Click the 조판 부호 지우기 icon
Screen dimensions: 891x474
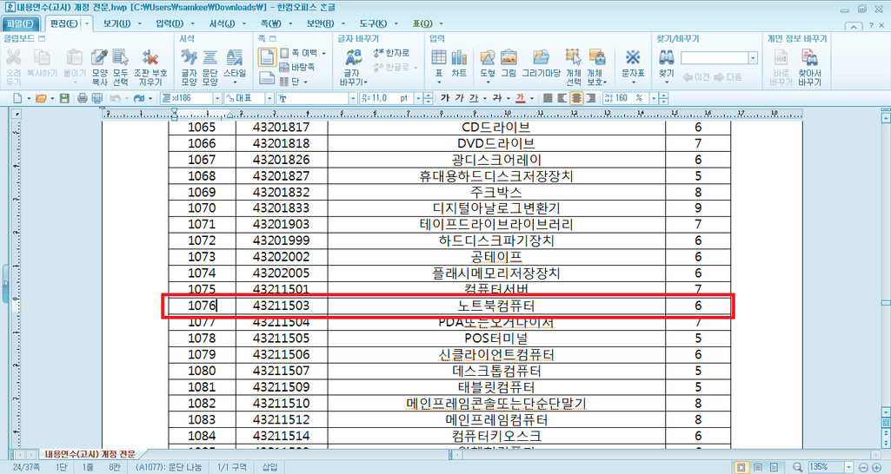[x=149, y=66]
